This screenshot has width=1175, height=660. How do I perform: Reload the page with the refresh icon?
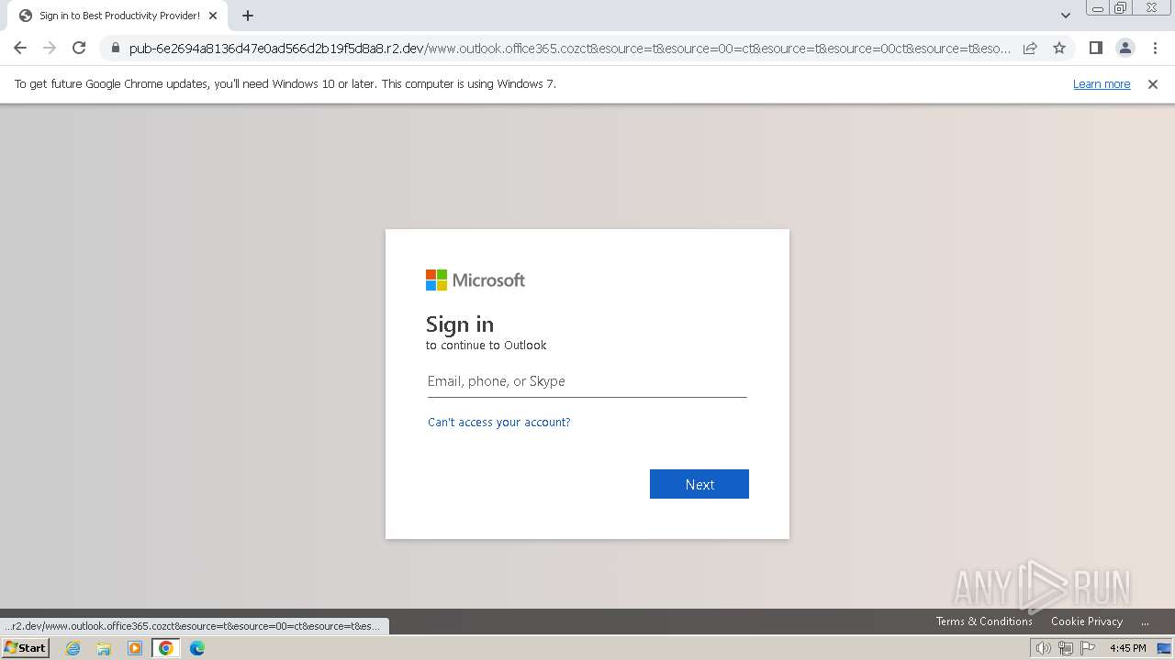[79, 48]
